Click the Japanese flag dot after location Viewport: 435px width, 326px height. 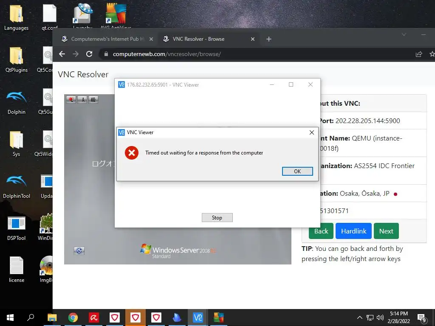pyautogui.click(x=395, y=194)
